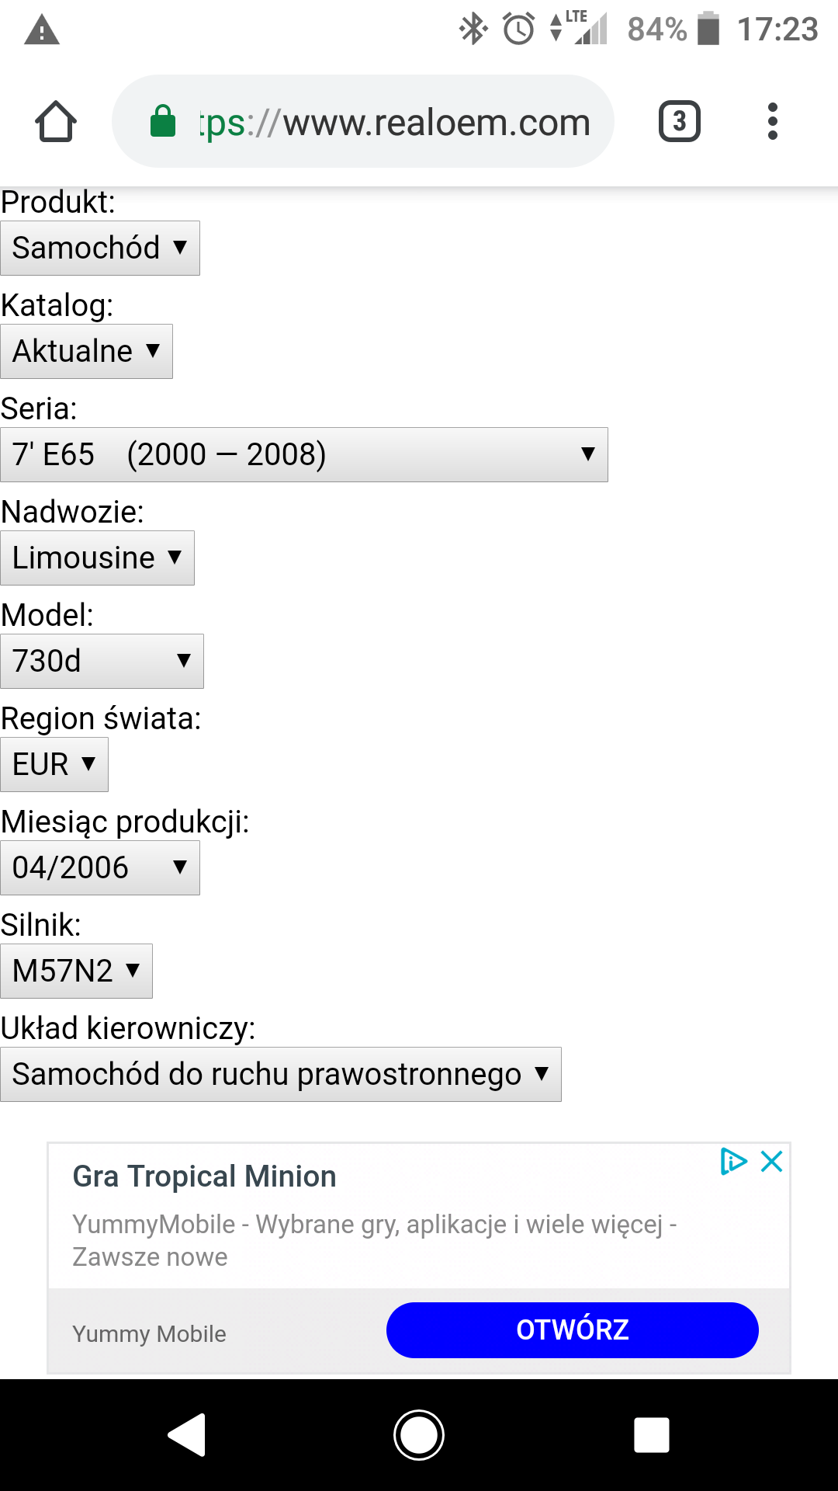Open the Model dropdown showing 730d
Image resolution: width=838 pixels, height=1491 pixels.
point(102,662)
